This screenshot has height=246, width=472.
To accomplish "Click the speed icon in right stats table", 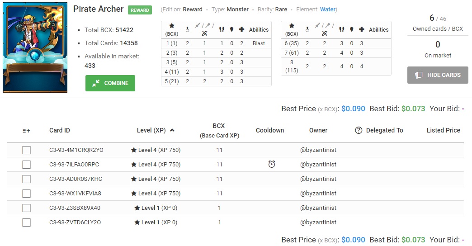I will [x=342, y=29].
